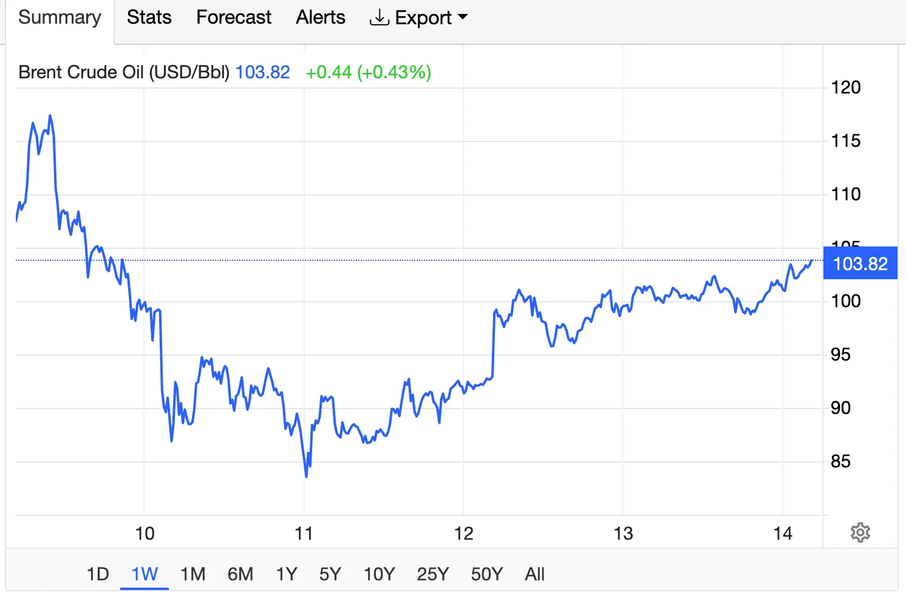Screen dimensions: 906x601
Task: Click the Brent Crude Oil title
Action: click(123, 72)
